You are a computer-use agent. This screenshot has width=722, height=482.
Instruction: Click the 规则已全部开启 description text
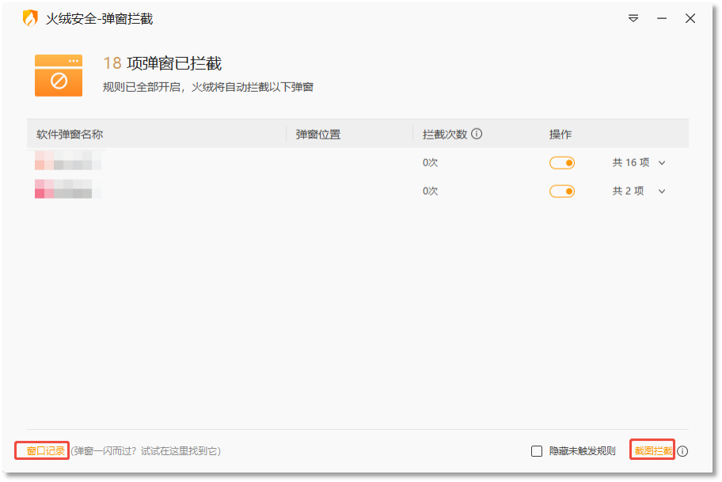(207, 87)
